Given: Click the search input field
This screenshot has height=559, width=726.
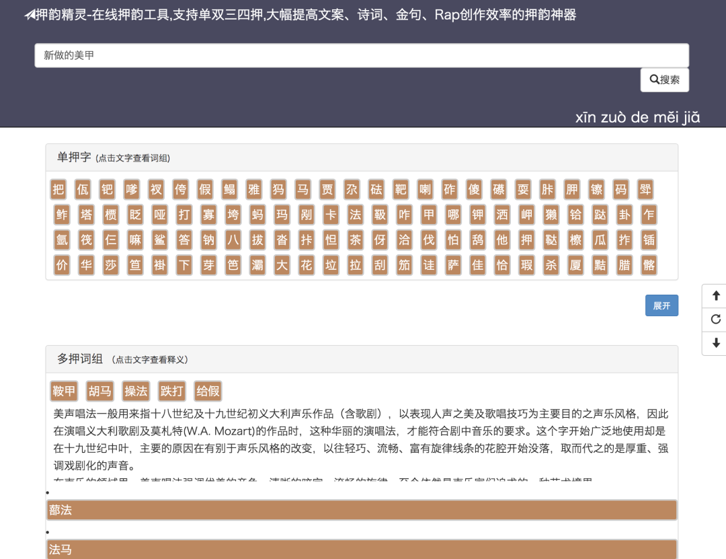Looking at the screenshot, I should 362,55.
